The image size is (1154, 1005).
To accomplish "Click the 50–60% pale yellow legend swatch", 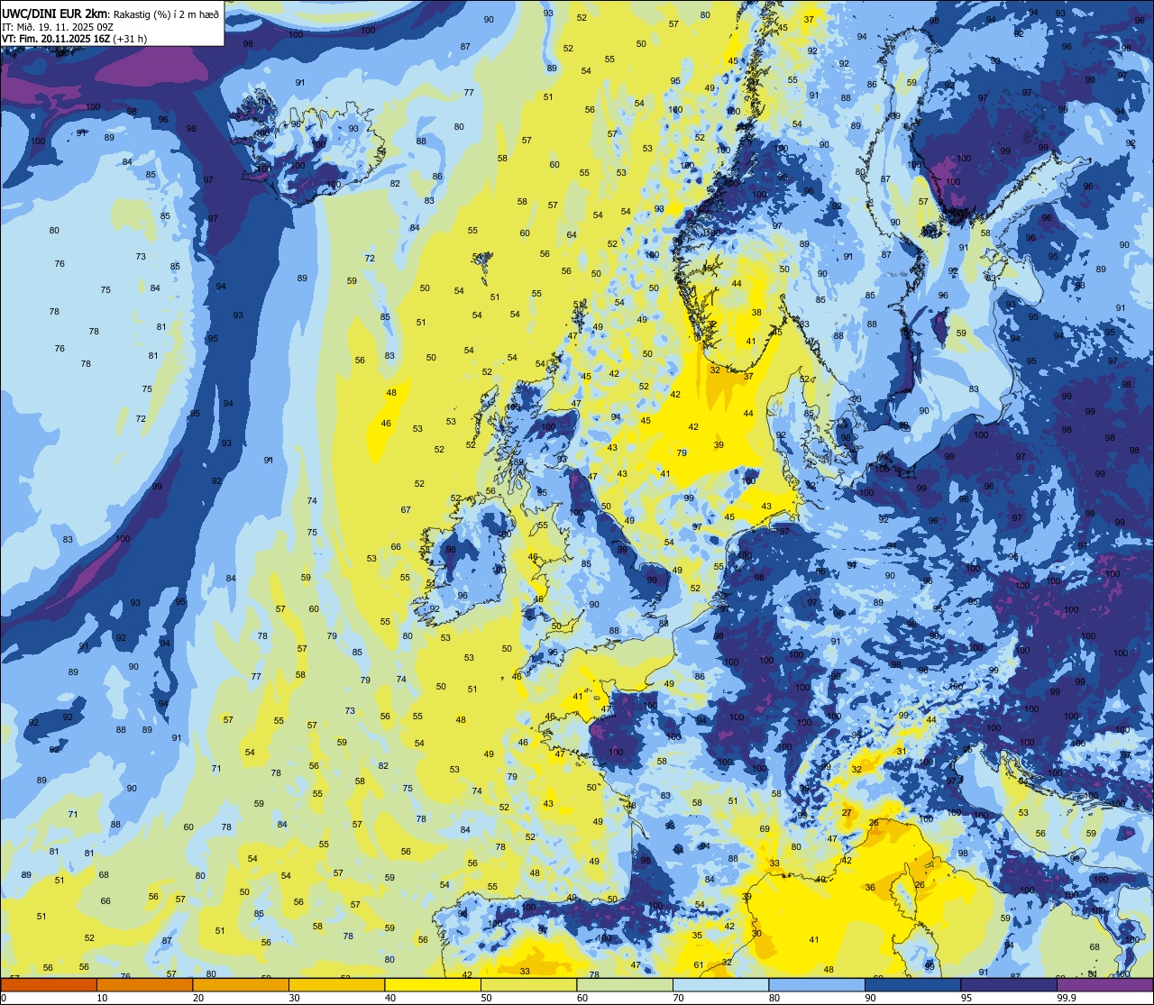I will (x=528, y=985).
